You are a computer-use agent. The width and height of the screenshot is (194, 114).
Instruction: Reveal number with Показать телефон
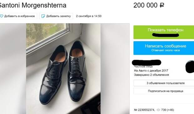(164, 32)
